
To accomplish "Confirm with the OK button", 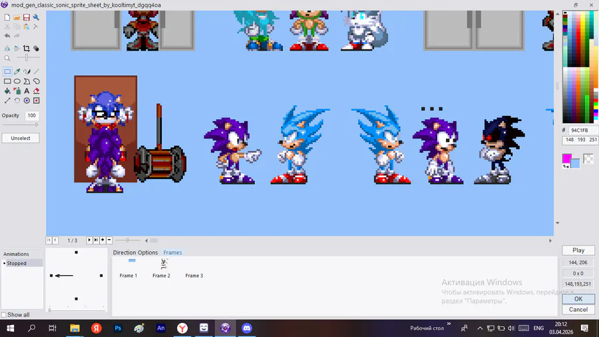I will click(578, 299).
